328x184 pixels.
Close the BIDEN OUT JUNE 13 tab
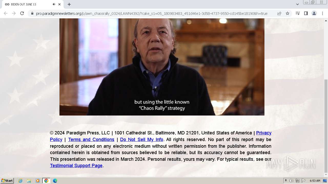pos(59,4)
